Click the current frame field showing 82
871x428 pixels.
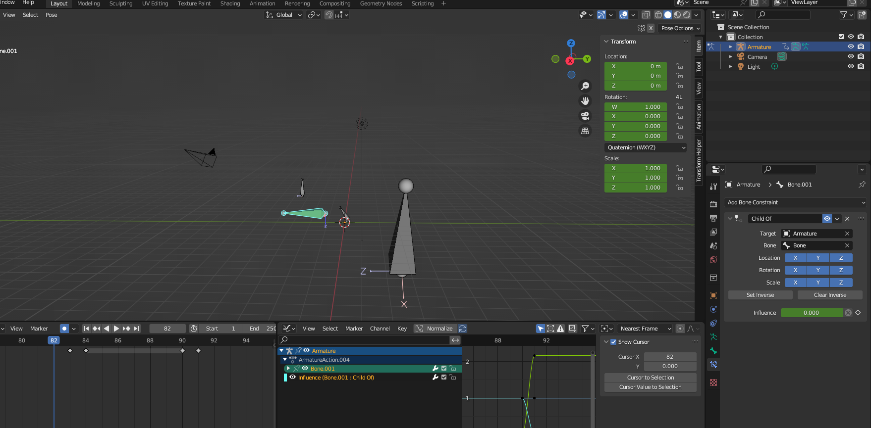point(167,329)
